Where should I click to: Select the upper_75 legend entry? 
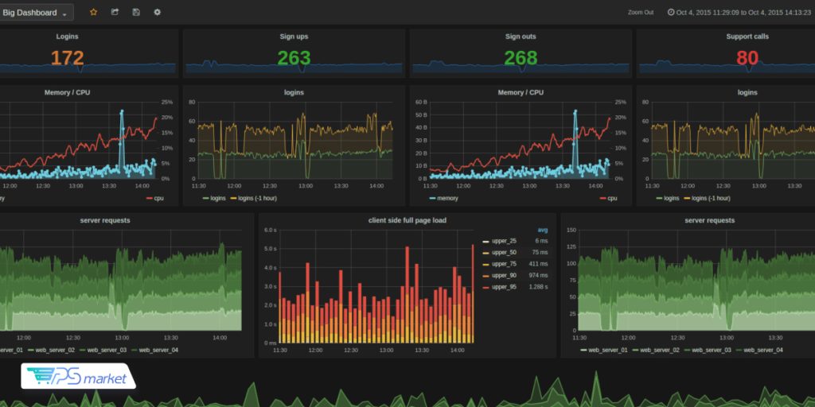point(504,264)
